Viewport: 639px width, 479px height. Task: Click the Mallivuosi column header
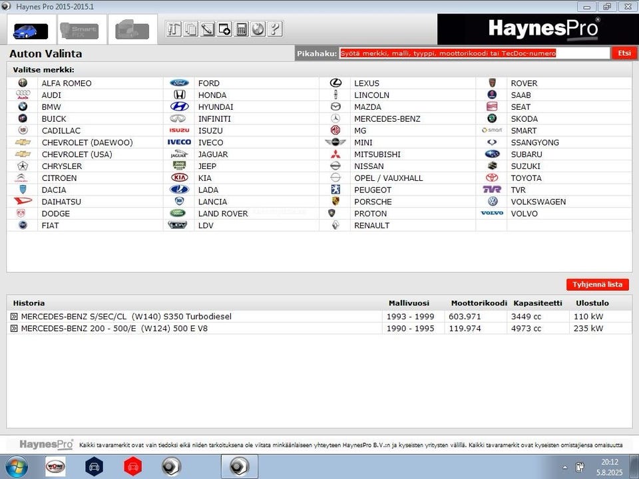pos(409,303)
